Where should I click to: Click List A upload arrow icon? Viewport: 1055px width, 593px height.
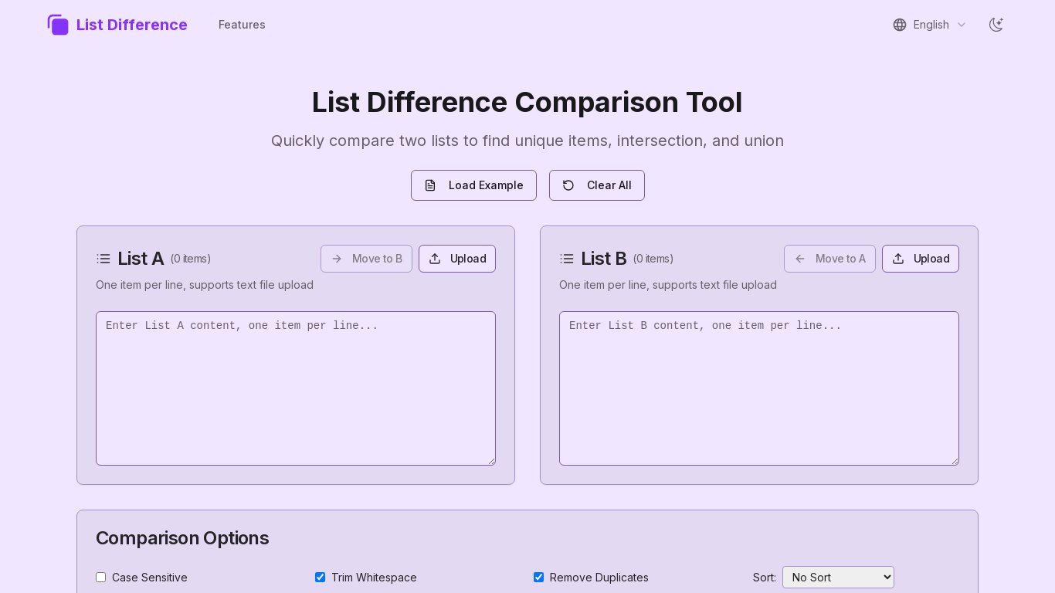pos(435,259)
